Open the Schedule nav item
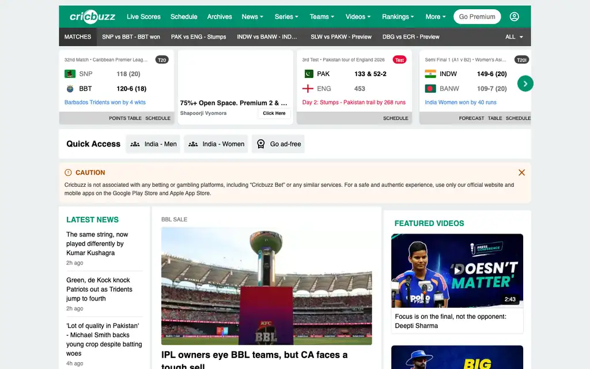Image resolution: width=590 pixels, height=369 pixels. 184,17
